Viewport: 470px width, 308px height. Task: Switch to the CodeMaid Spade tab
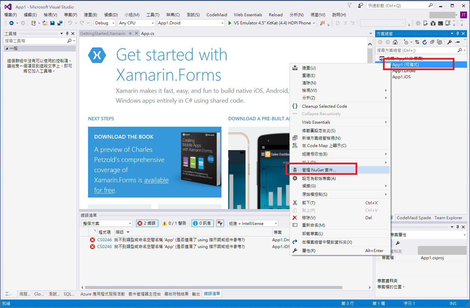(x=414, y=218)
